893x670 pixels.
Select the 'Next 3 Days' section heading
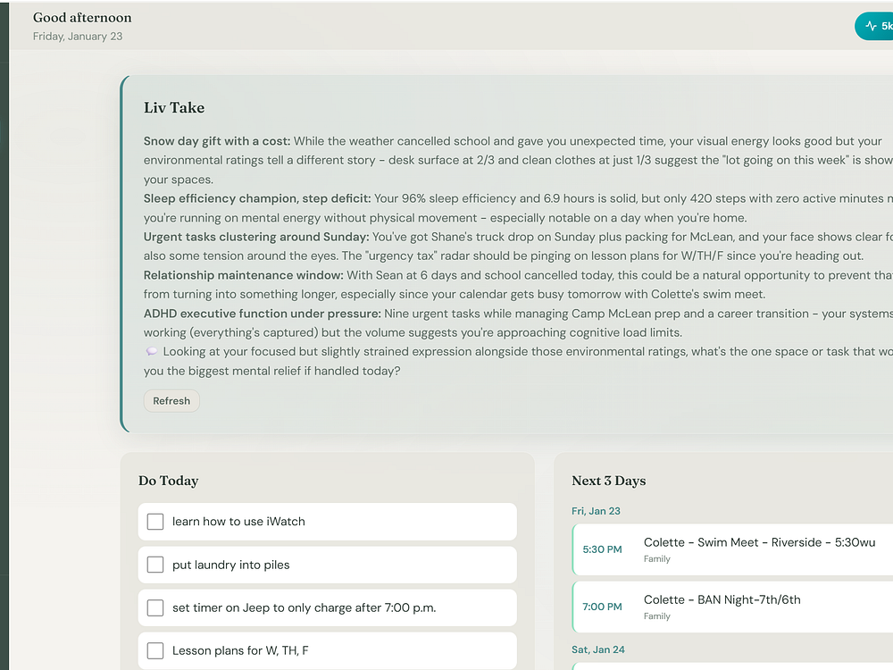[608, 481]
